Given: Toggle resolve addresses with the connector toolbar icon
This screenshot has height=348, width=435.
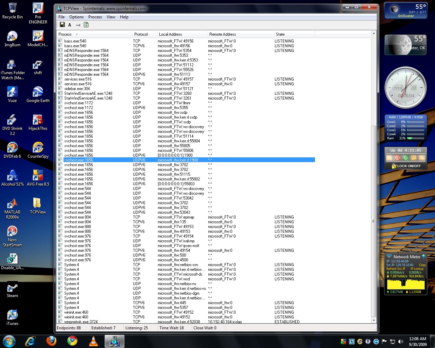Looking at the screenshot, I should point(78,25).
